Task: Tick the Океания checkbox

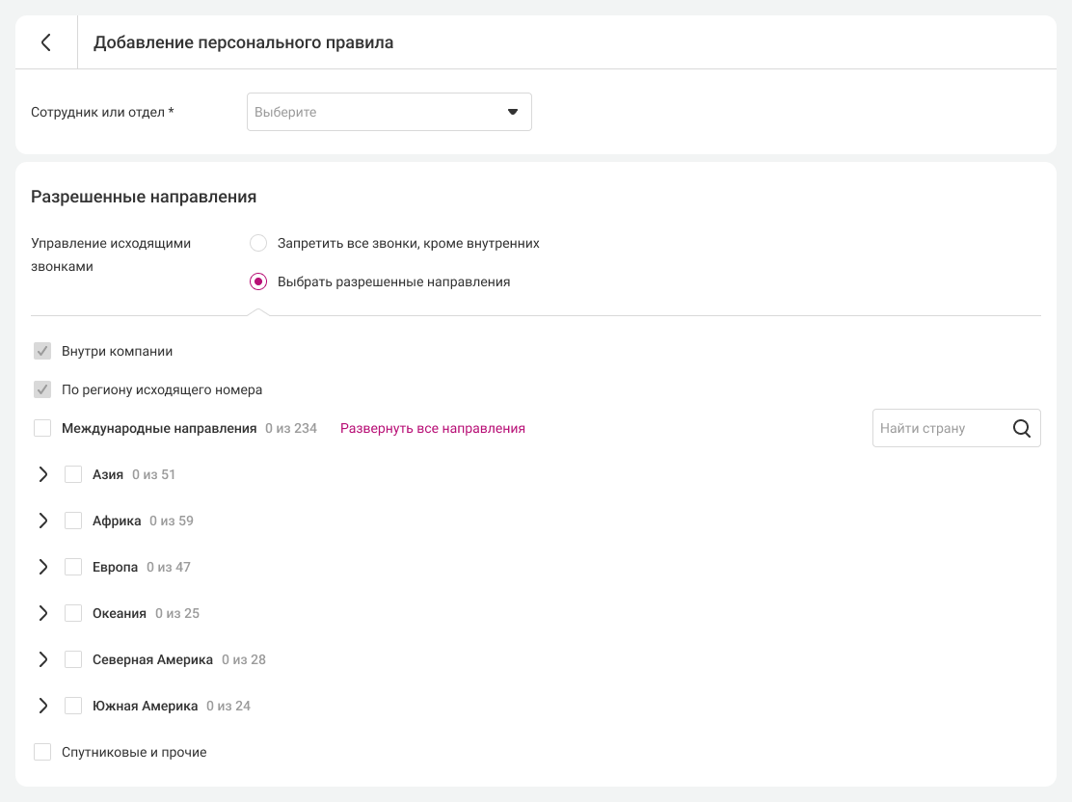Action: [x=73, y=613]
